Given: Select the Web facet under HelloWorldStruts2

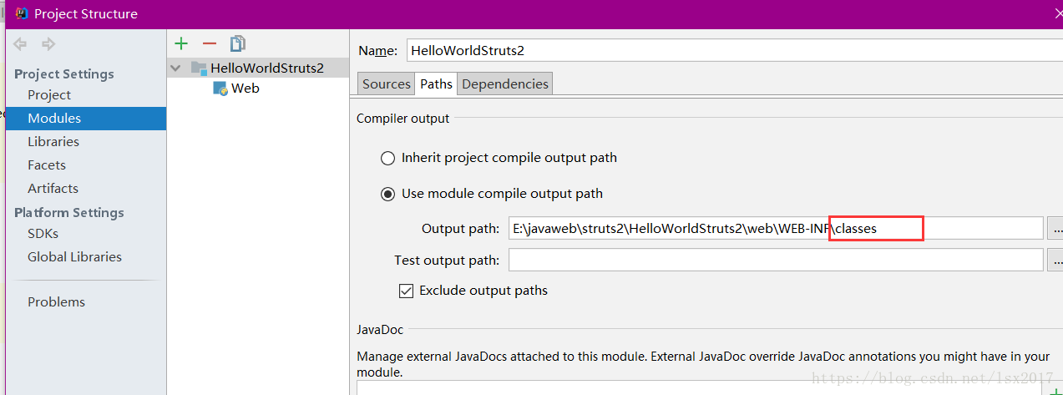Looking at the screenshot, I should tap(236, 88).
